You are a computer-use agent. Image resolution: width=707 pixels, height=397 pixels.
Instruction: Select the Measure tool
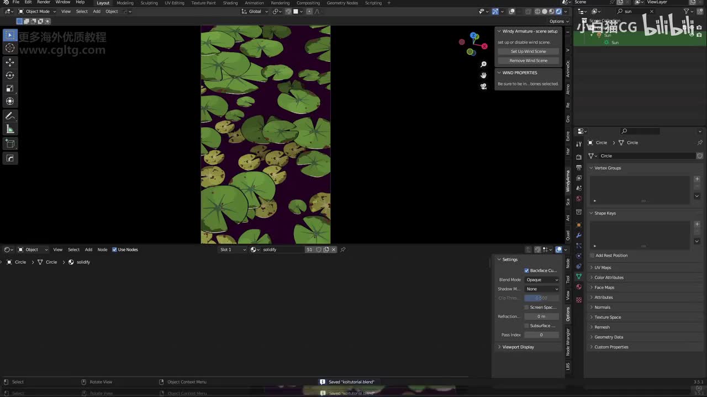pyautogui.click(x=10, y=129)
